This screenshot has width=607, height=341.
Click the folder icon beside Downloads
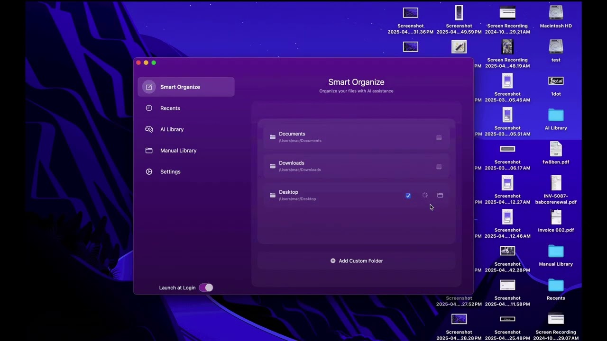tap(273, 166)
